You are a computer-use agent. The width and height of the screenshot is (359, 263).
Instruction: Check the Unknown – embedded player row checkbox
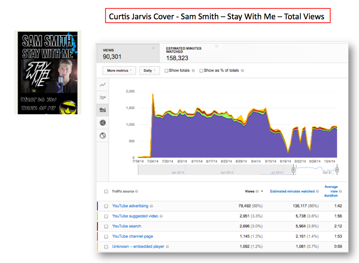(x=106, y=247)
